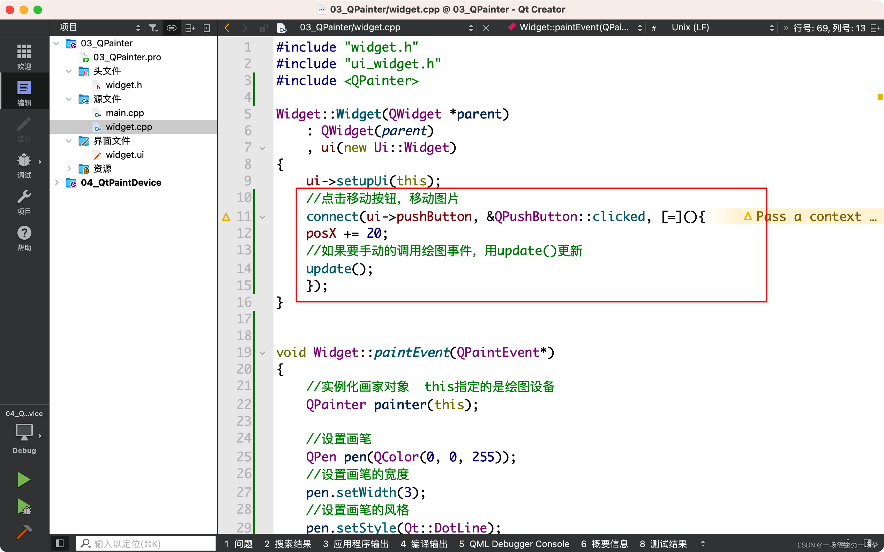Click the locator search input field

coord(146,543)
